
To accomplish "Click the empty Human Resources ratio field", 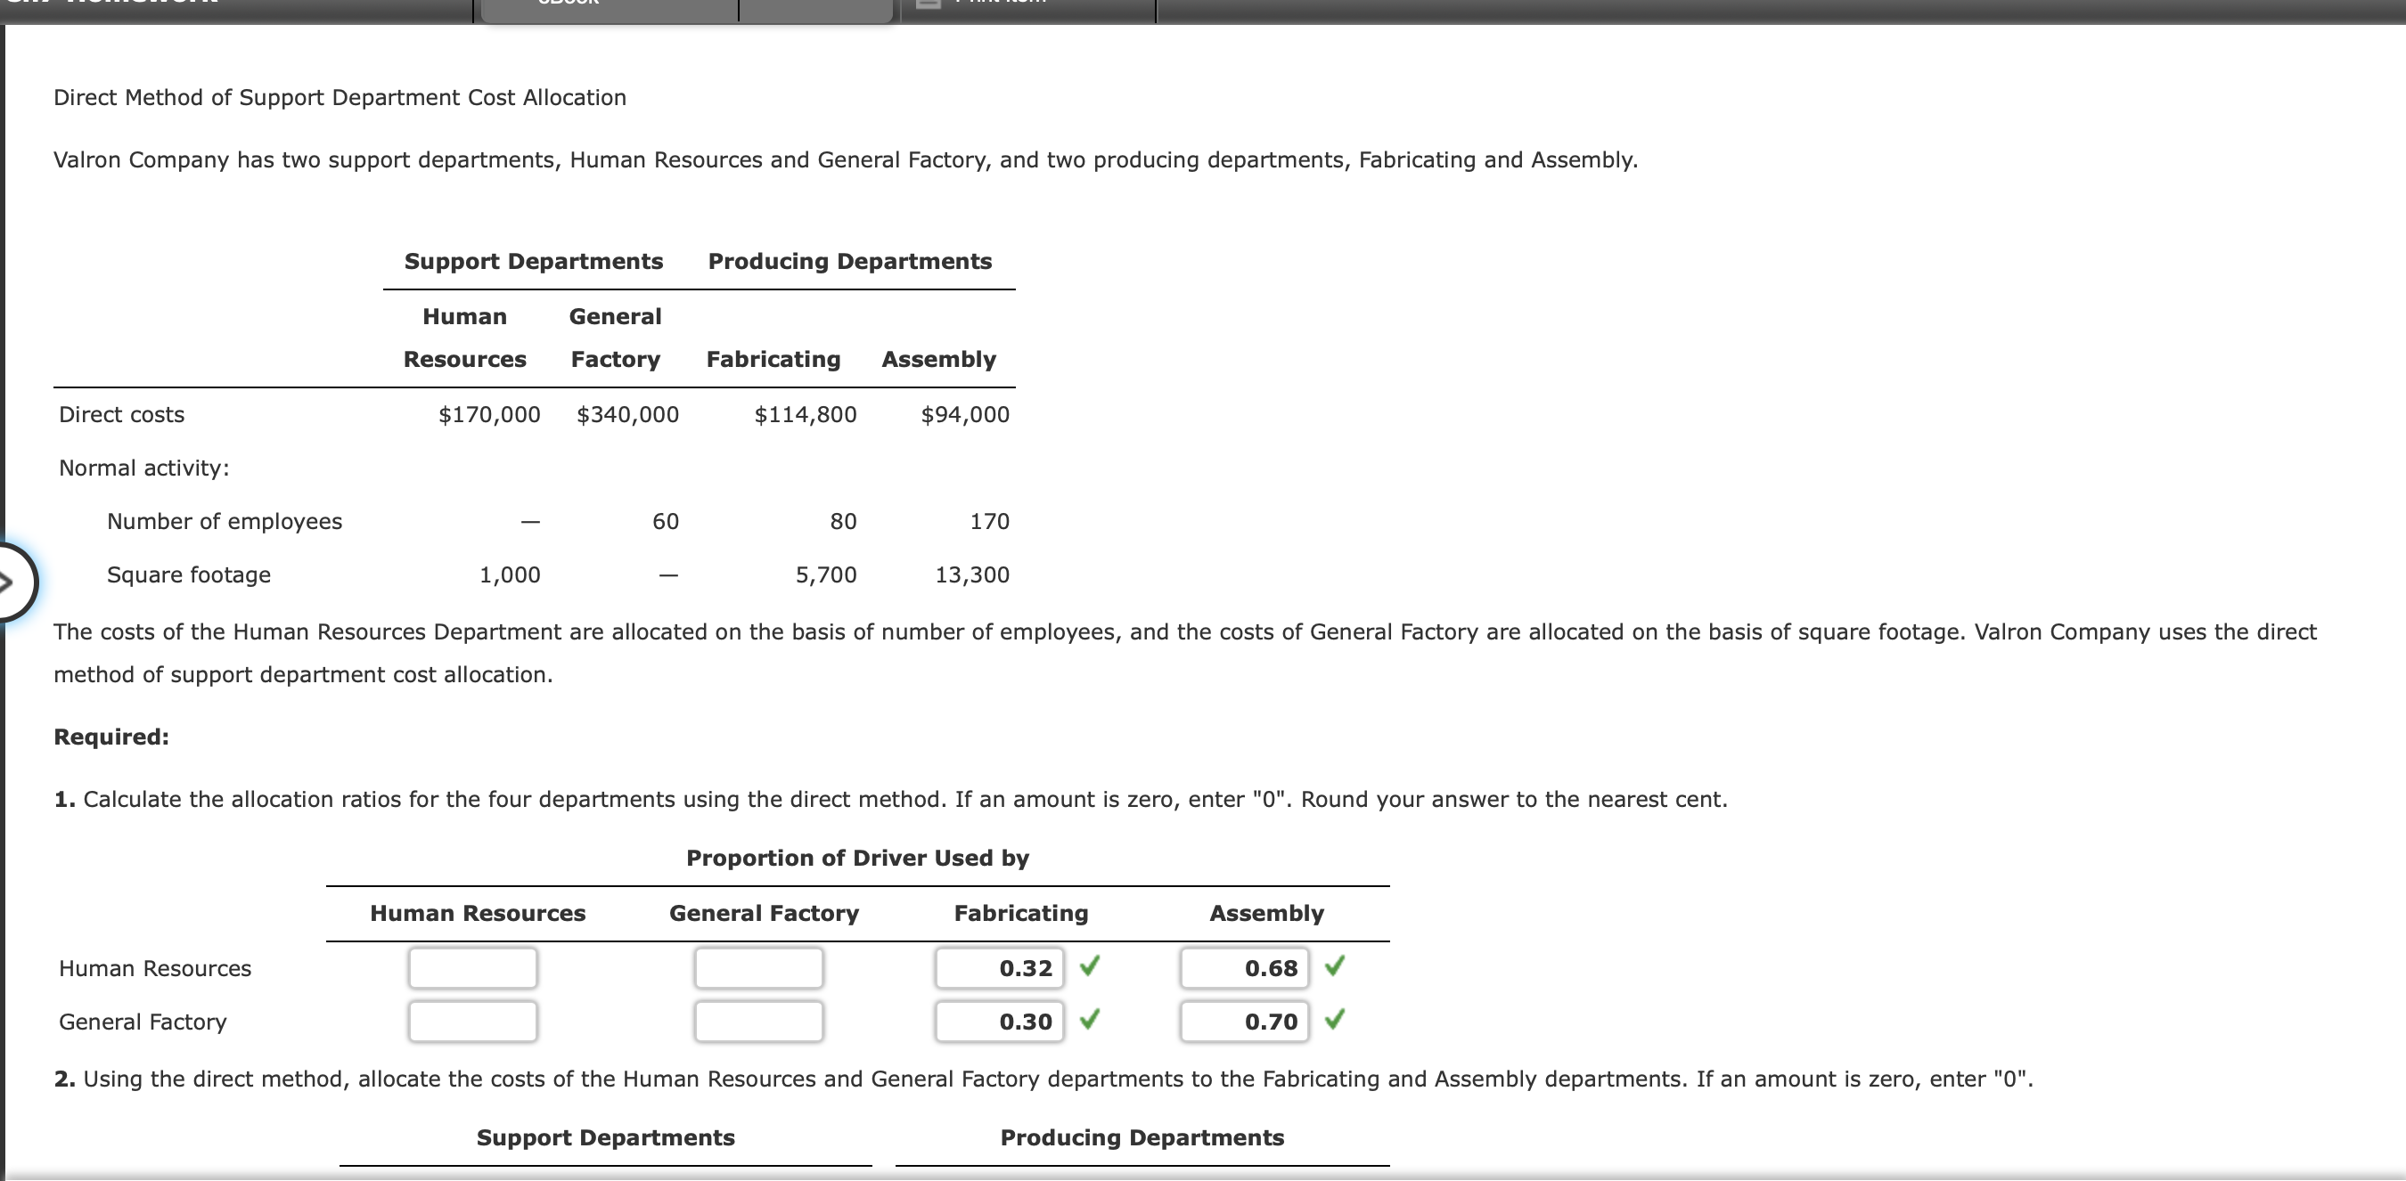I will [471, 968].
